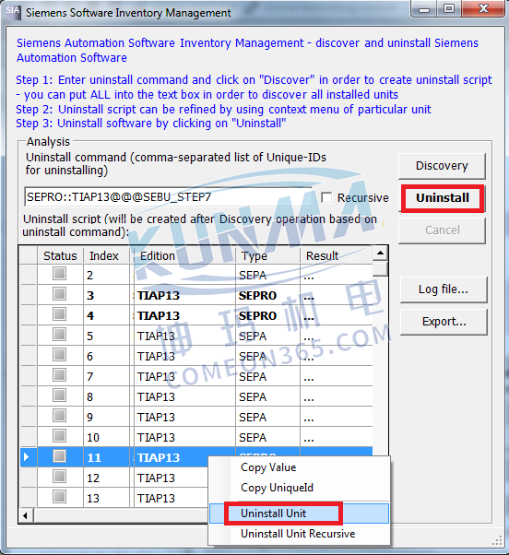Viewport: 509px width, 555px height.
Task: Toggle status checkbox for index 10 row
Action: (59, 436)
